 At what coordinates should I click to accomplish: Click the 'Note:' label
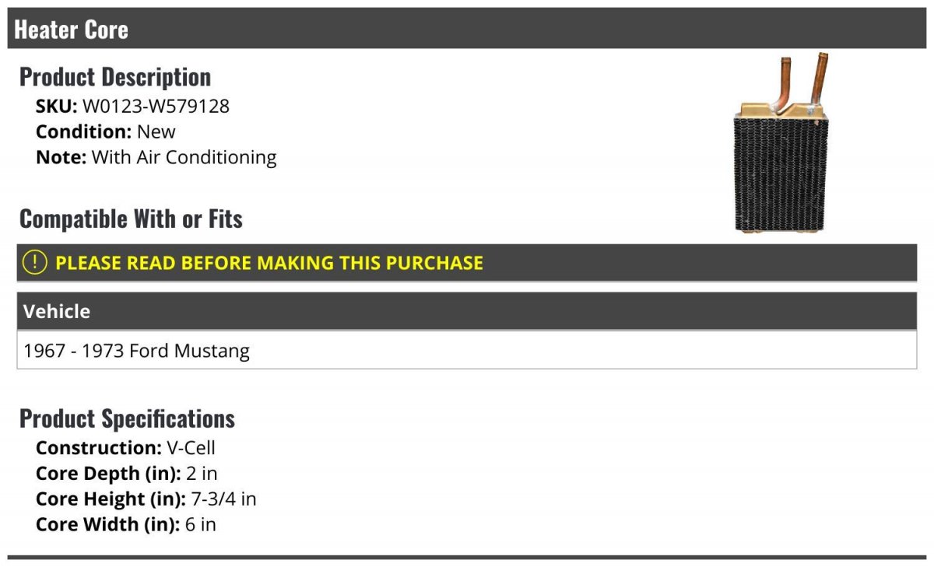(x=61, y=157)
